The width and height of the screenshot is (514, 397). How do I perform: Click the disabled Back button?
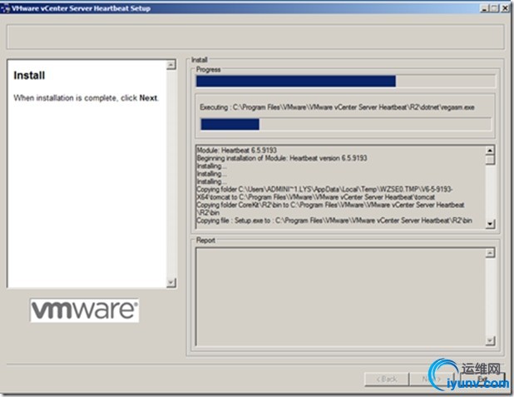387,380
